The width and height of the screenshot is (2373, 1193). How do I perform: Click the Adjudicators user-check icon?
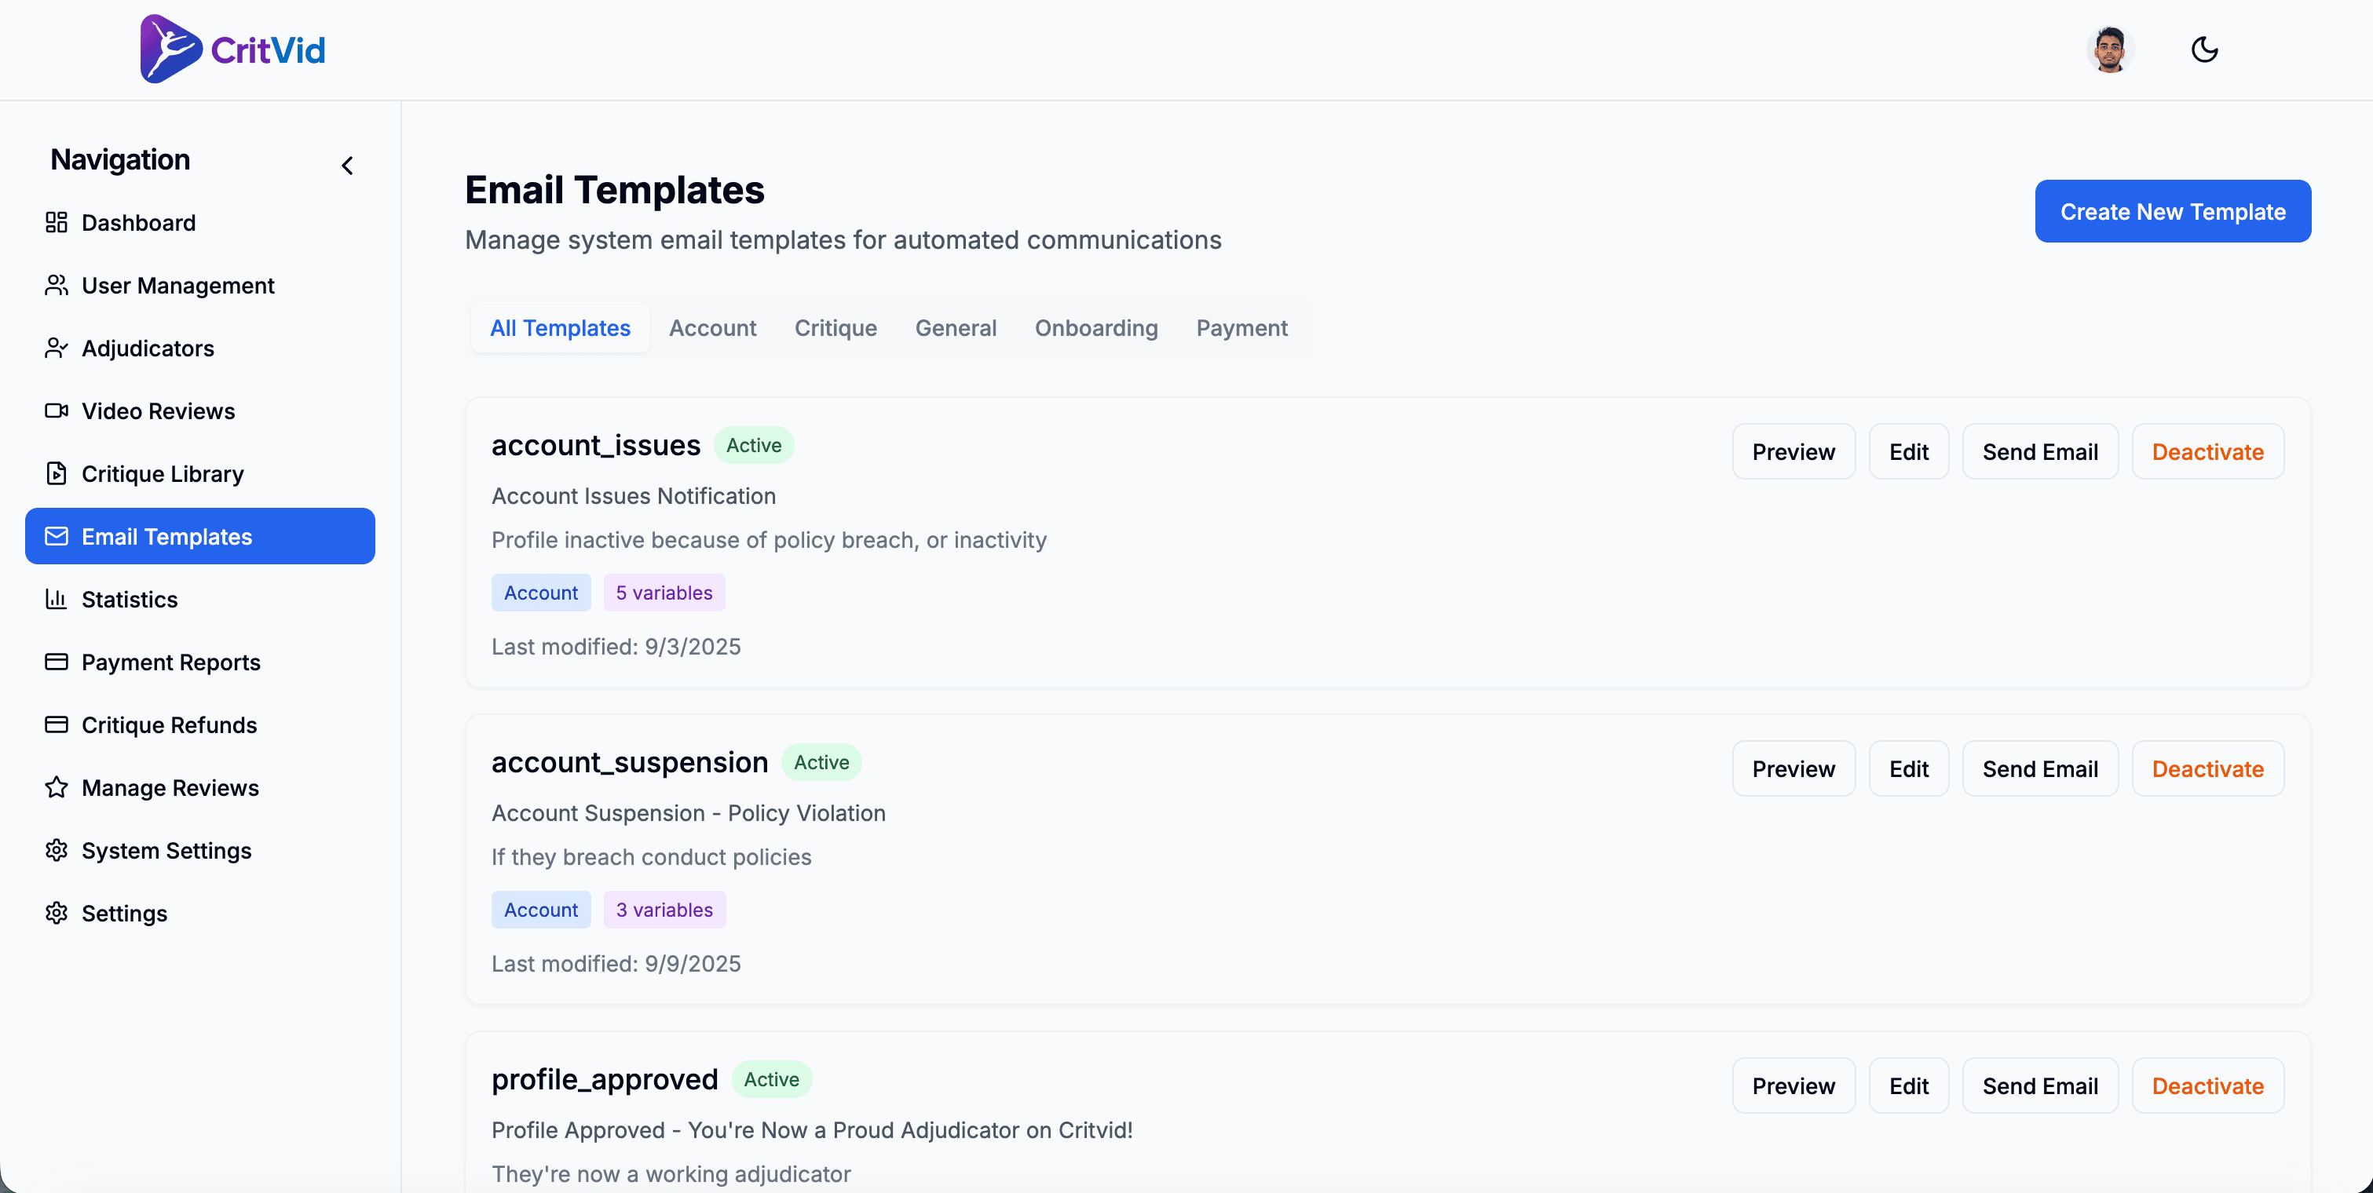tap(57, 348)
